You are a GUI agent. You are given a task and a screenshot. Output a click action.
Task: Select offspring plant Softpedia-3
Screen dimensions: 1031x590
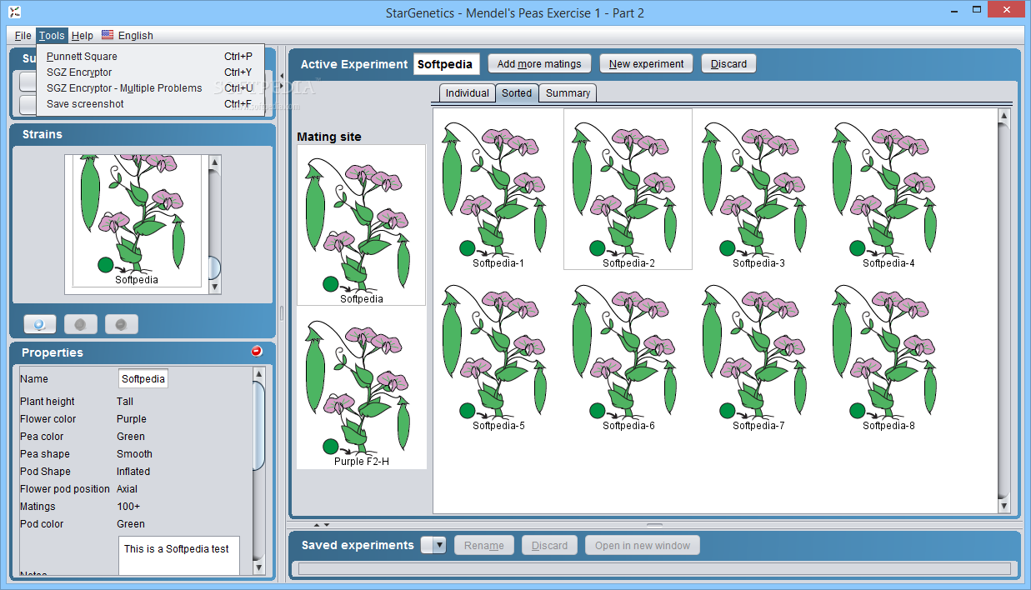pos(758,191)
